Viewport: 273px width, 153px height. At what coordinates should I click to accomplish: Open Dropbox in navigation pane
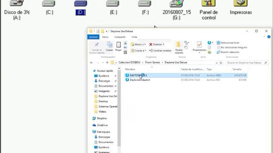tap(102, 118)
